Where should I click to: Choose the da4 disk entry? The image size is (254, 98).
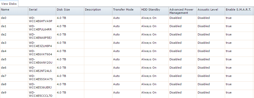pyautogui.click(x=127, y=53)
